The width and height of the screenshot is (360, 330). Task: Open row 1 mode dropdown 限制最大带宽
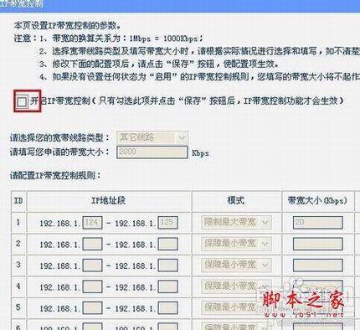tap(236, 223)
